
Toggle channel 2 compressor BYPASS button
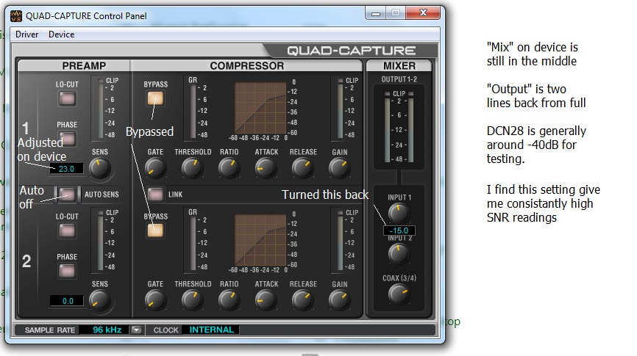coord(155,230)
